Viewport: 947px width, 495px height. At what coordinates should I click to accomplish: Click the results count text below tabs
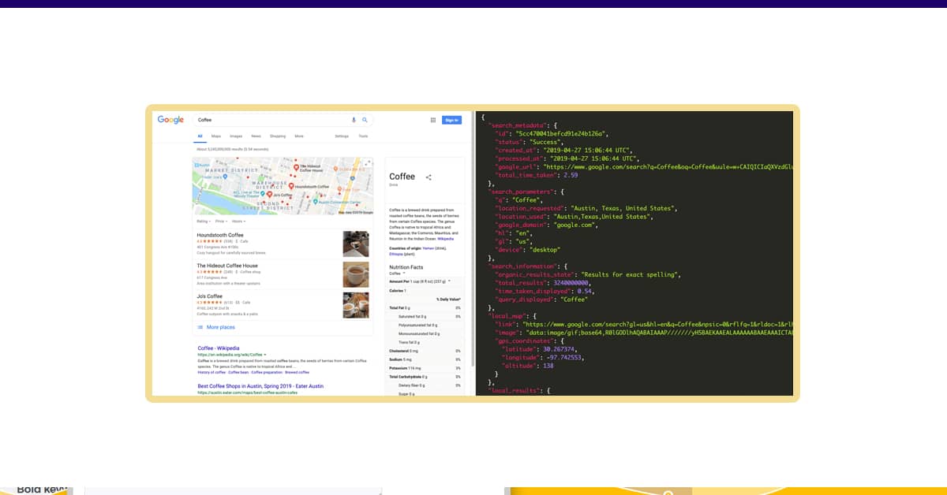point(232,149)
